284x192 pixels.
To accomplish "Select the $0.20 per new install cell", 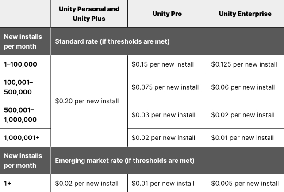I will click(x=87, y=101).
